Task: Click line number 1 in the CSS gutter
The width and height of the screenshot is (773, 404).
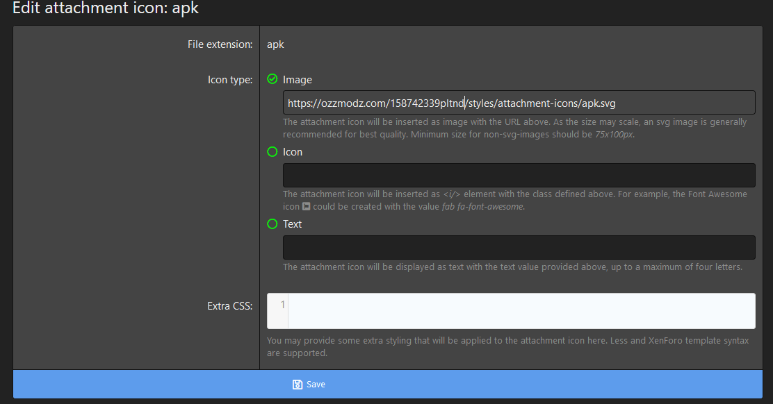Action: click(282, 305)
